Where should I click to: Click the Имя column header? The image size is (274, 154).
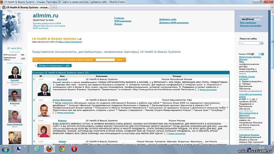pyautogui.click(x=62, y=76)
